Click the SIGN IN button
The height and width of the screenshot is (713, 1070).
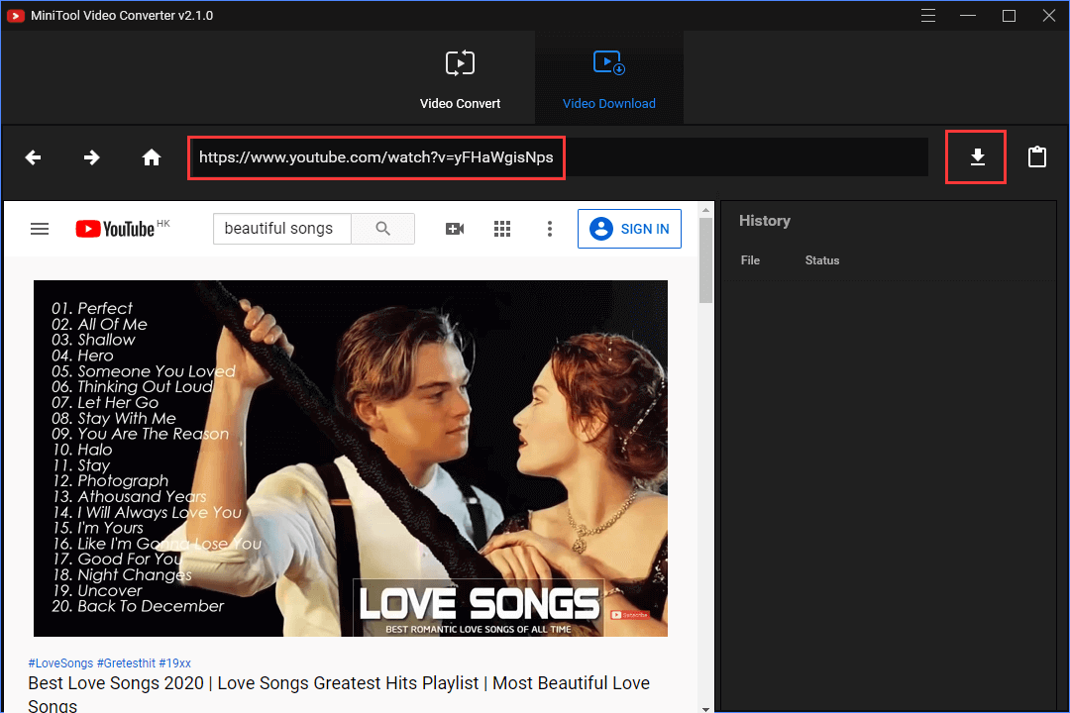tap(629, 229)
